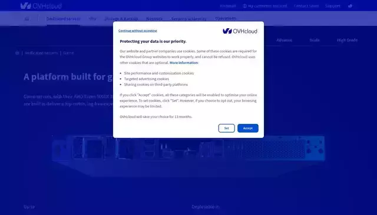The image size is (377, 215).
Task: Click the Game breadcrumb item
Action: (x=68, y=53)
